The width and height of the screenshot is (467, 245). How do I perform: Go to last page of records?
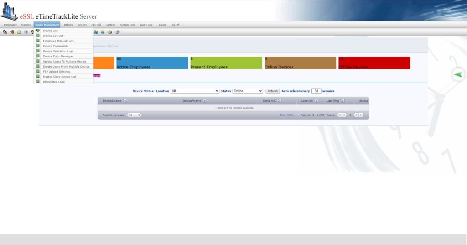(361, 115)
